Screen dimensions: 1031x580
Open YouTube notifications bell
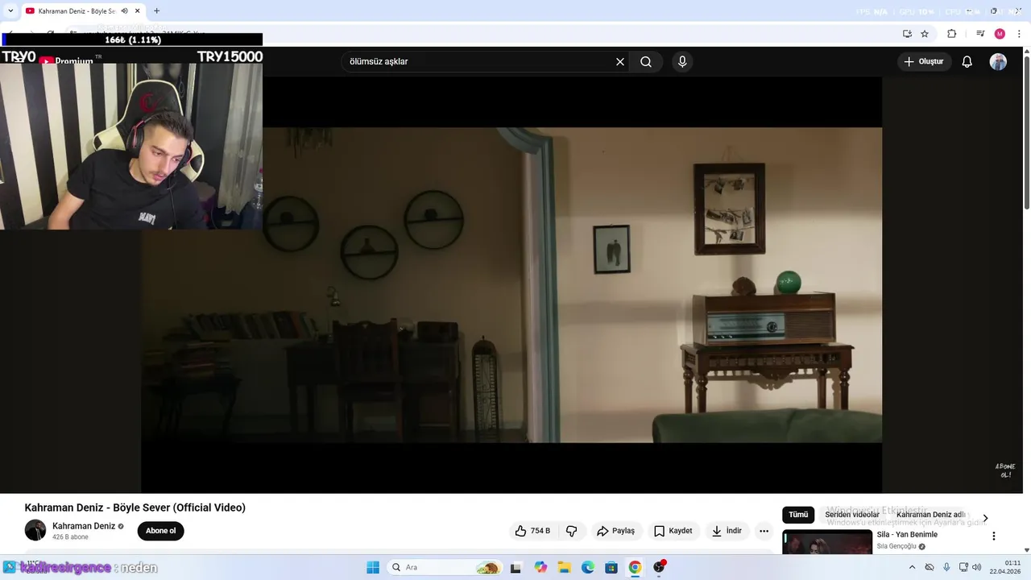pos(967,62)
